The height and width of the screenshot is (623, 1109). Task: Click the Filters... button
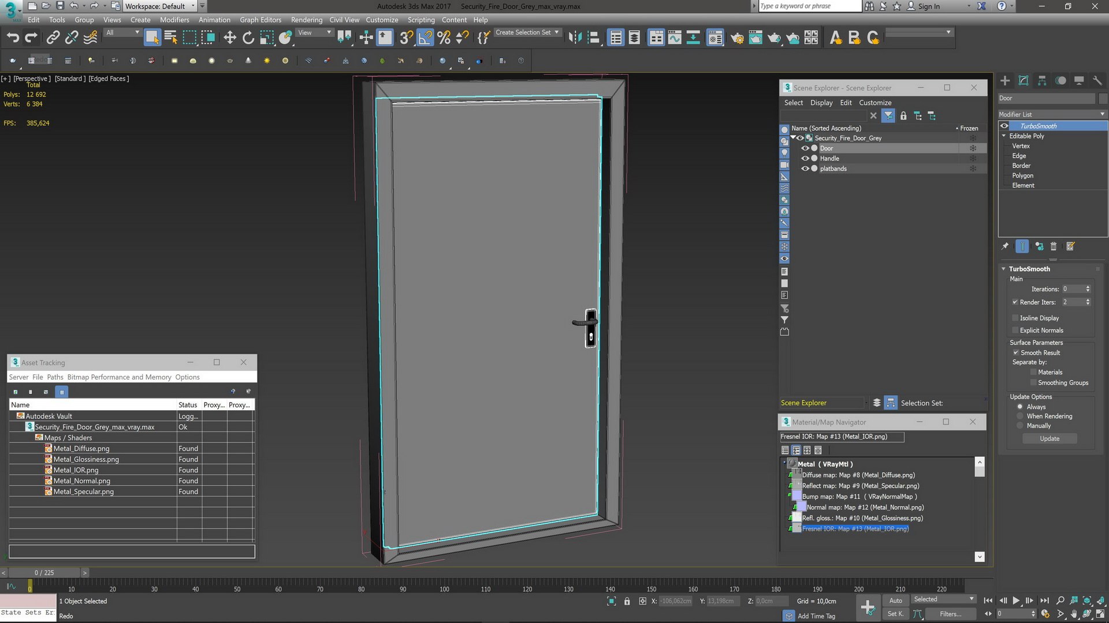tap(950, 614)
